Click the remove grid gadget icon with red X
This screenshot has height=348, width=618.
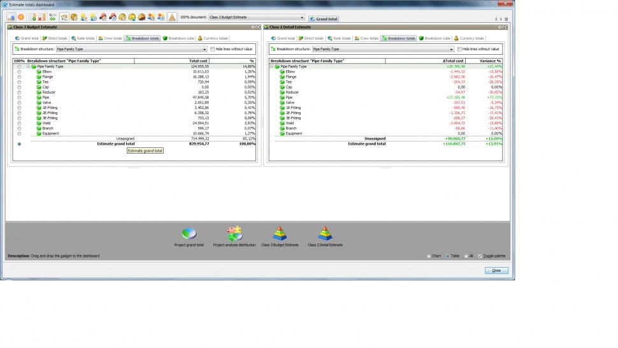(42, 17)
